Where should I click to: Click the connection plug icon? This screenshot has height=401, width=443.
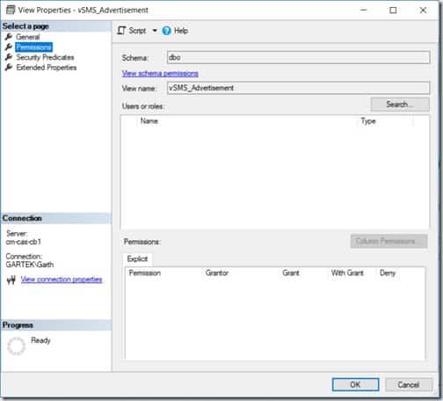click(x=11, y=281)
